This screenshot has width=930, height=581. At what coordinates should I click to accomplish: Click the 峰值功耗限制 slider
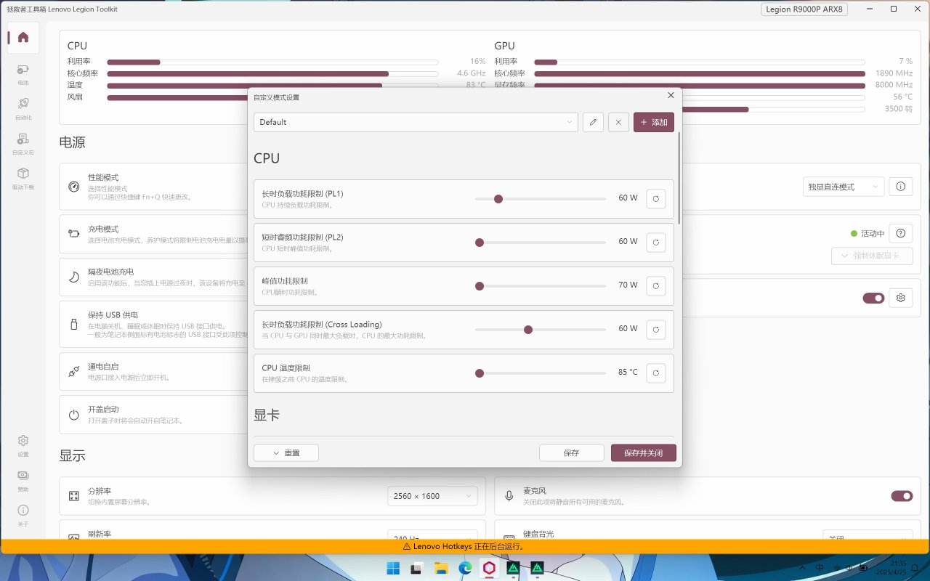[541, 285]
